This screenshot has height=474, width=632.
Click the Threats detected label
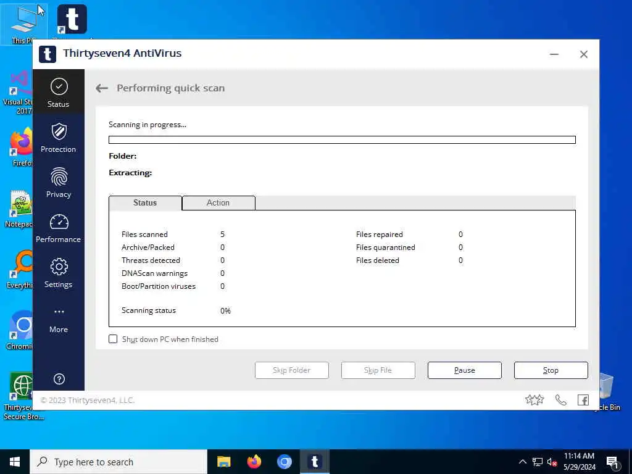pyautogui.click(x=151, y=260)
